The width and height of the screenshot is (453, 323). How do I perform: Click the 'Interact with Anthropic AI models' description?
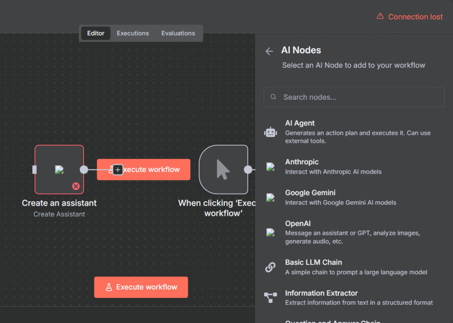[334, 171]
